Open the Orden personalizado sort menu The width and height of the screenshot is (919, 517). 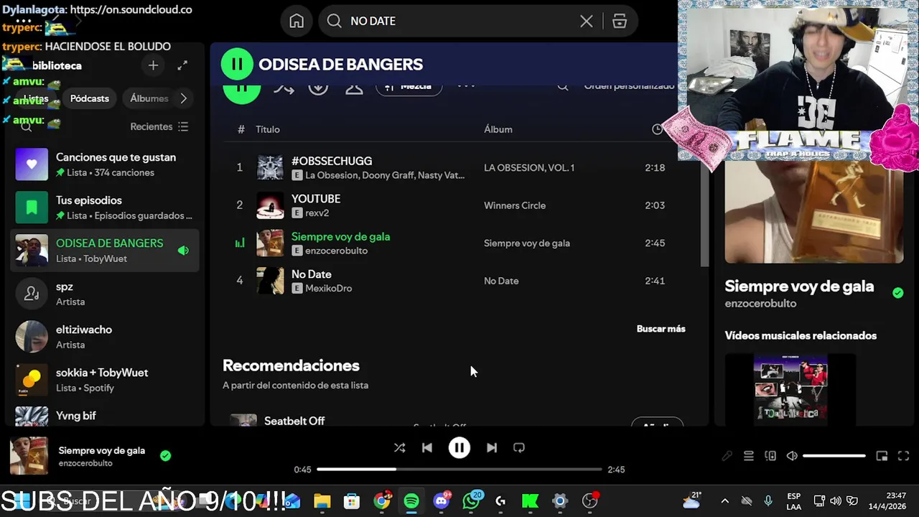[629, 86]
